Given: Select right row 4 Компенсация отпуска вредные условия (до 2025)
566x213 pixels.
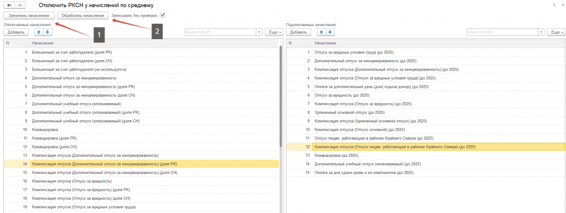Looking at the screenshot, I should [426, 78].
